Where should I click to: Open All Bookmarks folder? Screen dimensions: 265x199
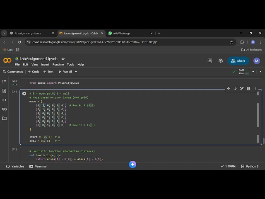coord(251,50)
